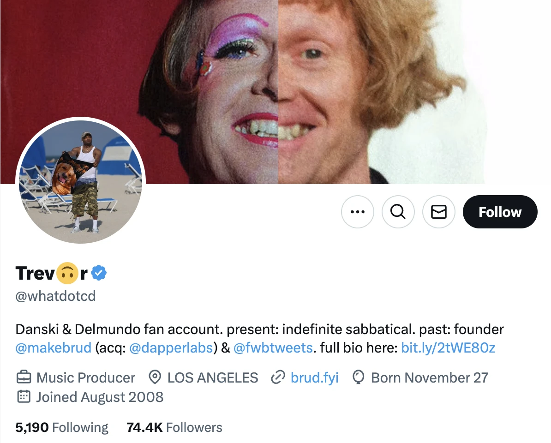View the 74.4K Followers list

[174, 427]
